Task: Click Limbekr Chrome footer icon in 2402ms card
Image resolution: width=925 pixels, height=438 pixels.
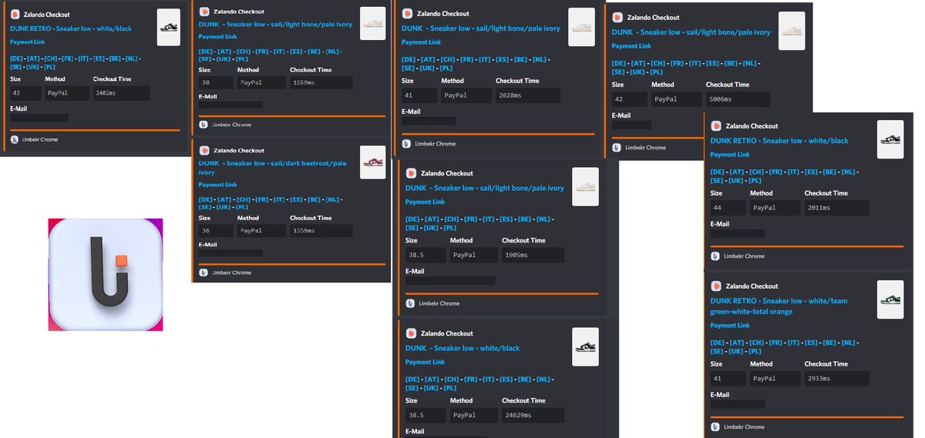Action: [15, 139]
